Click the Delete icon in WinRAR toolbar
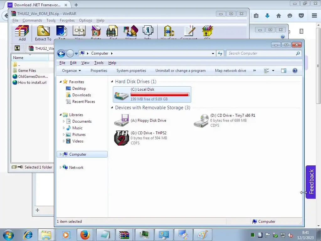The width and height of the screenshot is (321, 241). [96, 32]
